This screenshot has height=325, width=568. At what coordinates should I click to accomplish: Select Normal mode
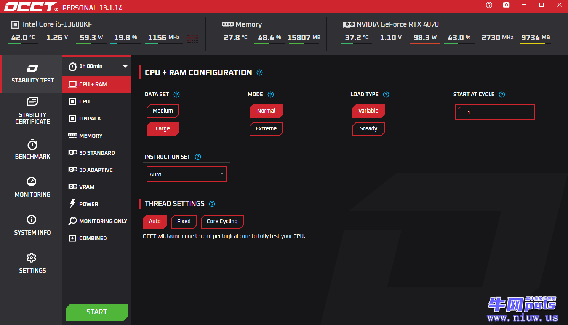click(266, 111)
